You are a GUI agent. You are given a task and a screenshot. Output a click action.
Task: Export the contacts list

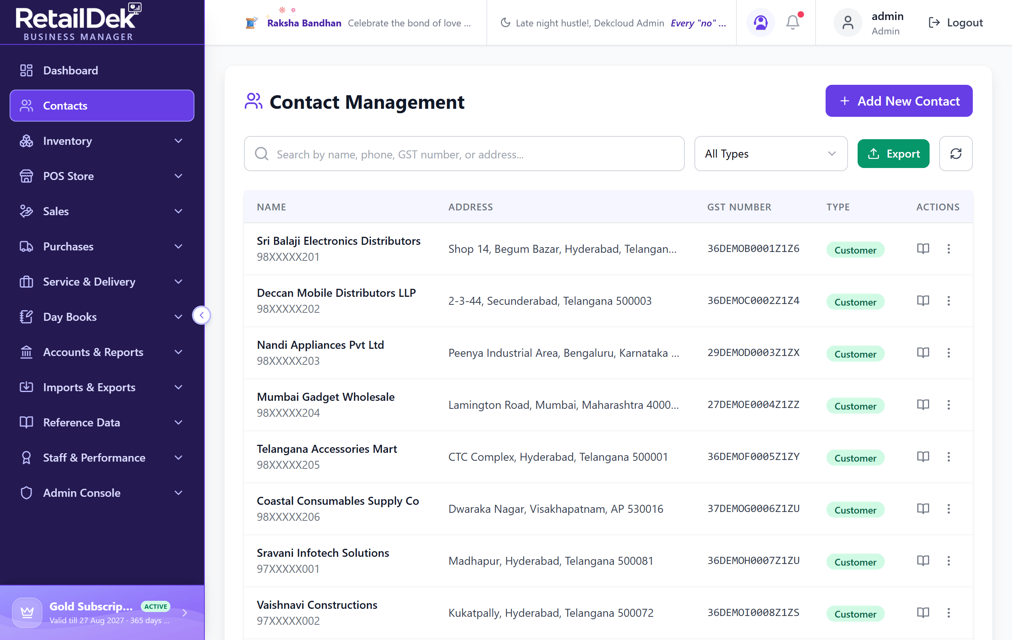(893, 154)
